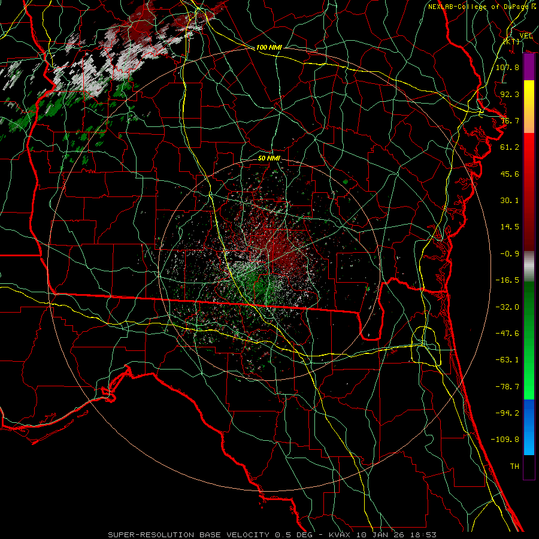
Task: Pick the green segment of the color bar
Action: point(529,340)
